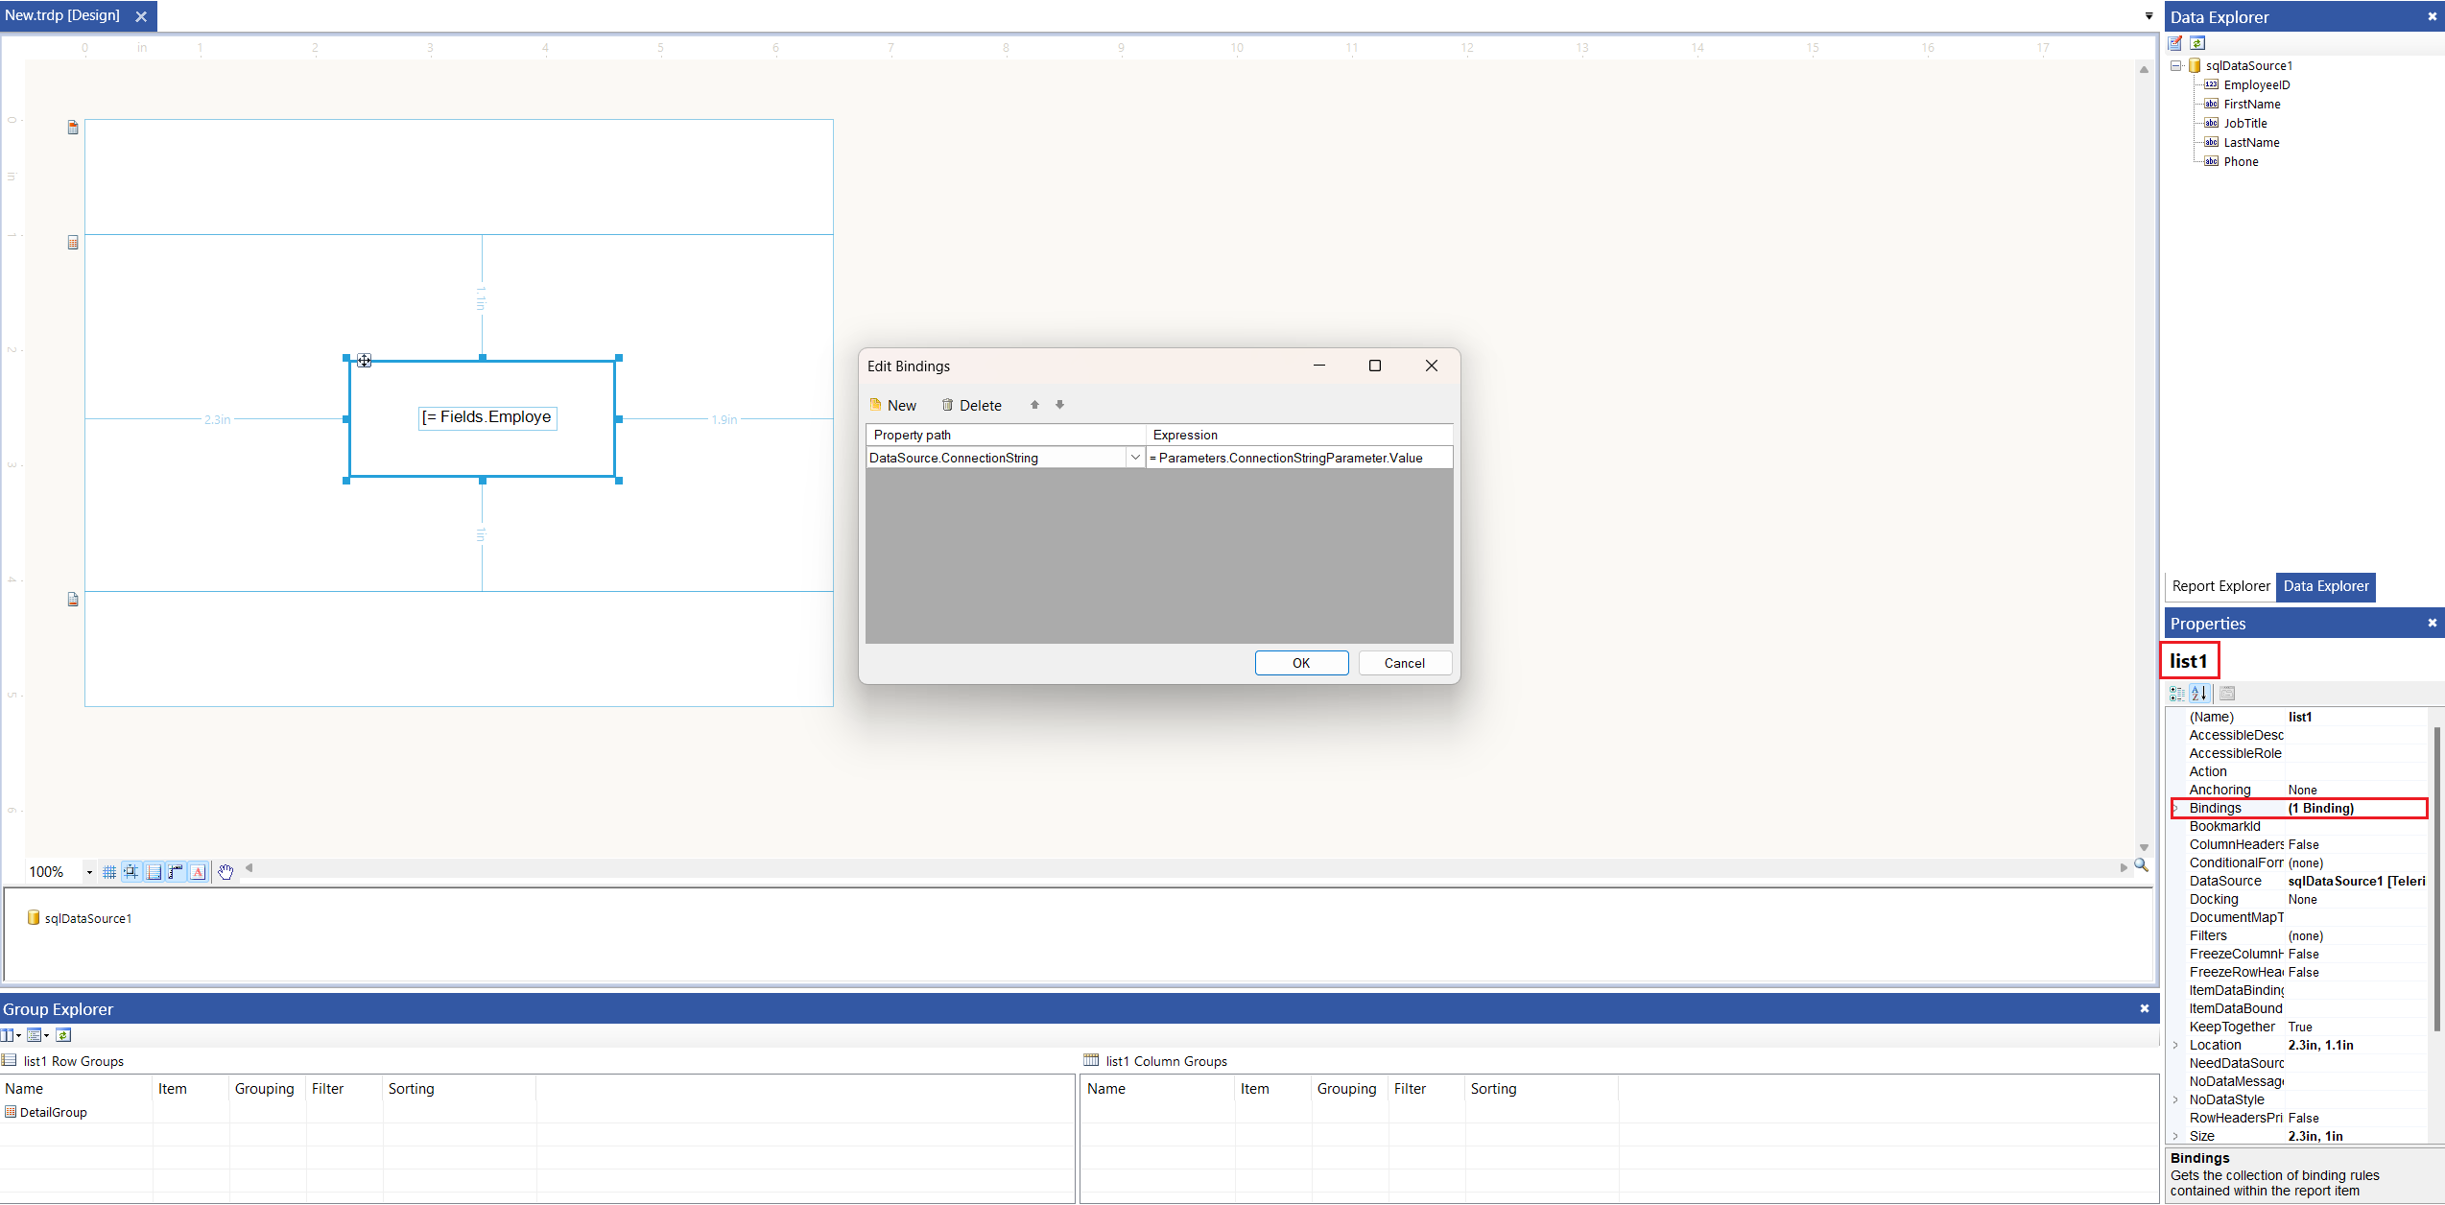
Task: Click the page header section icon
Action: pos(73,127)
